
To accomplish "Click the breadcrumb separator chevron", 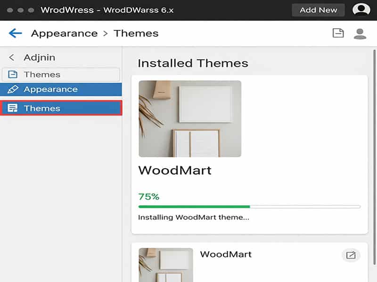I will click(105, 33).
